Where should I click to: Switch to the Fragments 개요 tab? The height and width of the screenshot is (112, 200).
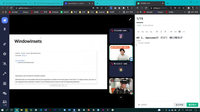tap(48, 3)
